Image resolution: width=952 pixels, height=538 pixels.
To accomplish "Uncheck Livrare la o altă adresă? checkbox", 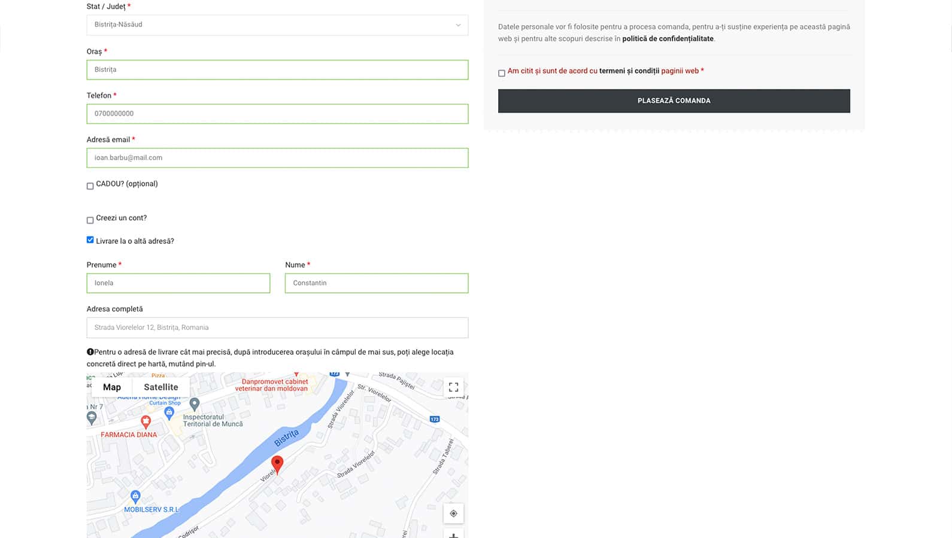I will [90, 240].
